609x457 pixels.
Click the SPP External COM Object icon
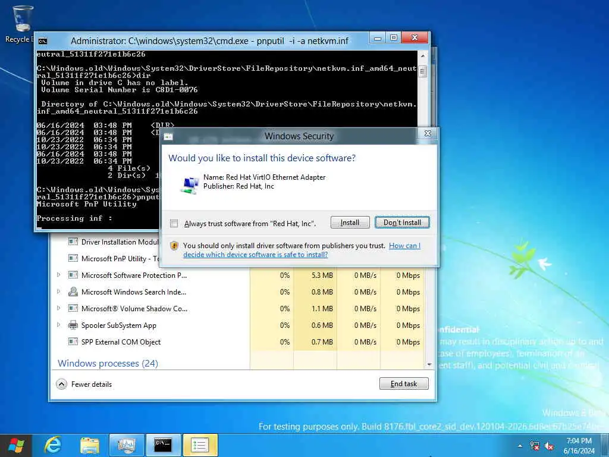73,342
